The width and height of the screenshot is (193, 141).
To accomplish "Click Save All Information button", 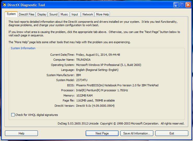I will (x=137, y=133).
